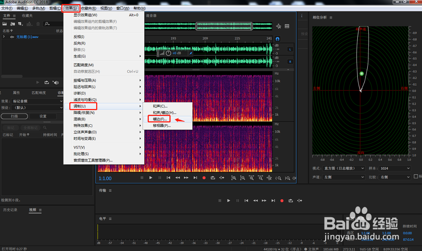This screenshot has height=251, width=422.
Task: Select 镶边(F)... in the submenu
Action: coord(167,119)
